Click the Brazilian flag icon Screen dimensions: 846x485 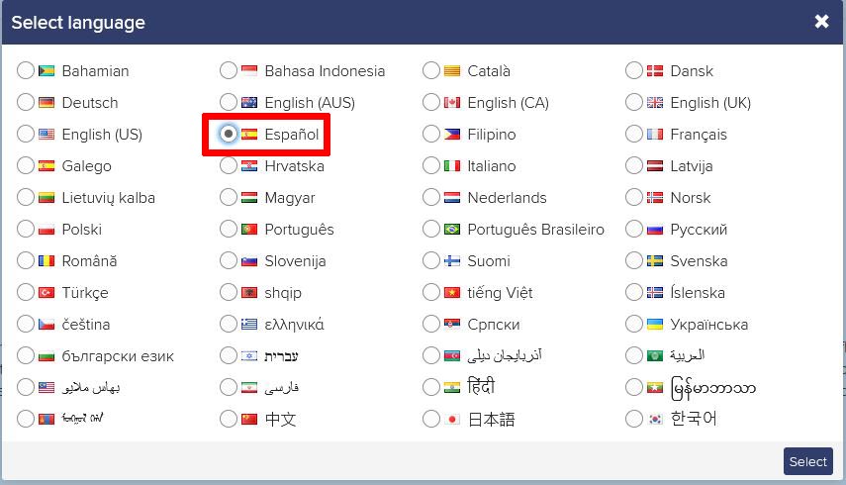453,230
